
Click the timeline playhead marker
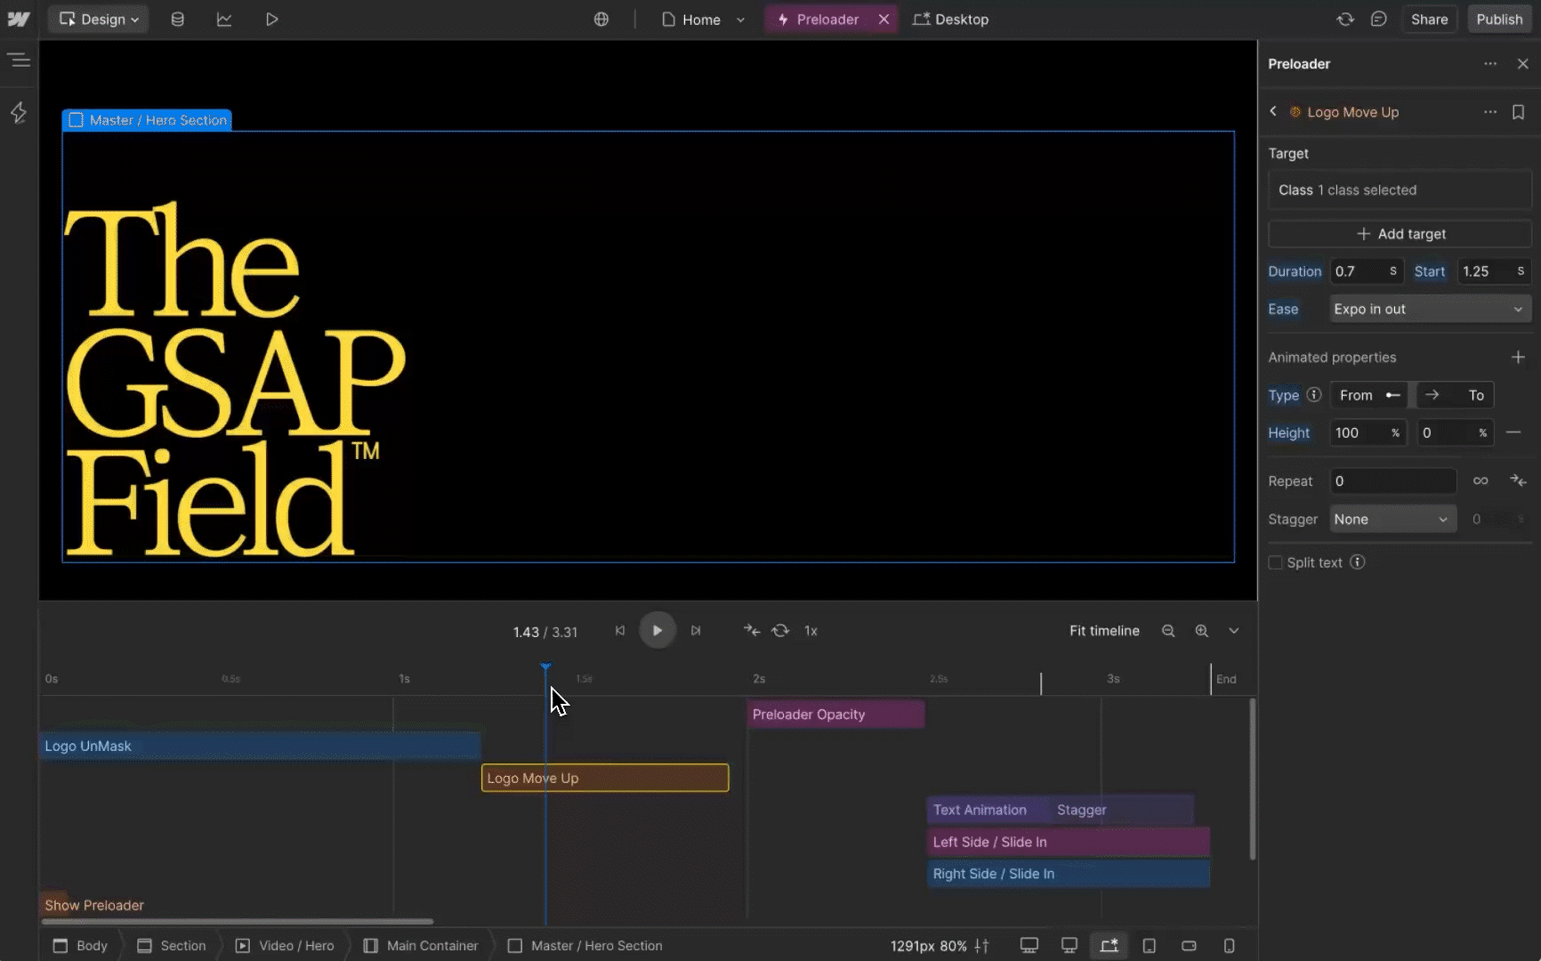coord(545,666)
